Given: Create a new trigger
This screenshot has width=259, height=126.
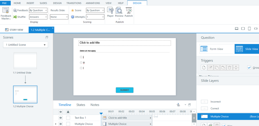Looking at the screenshot, I should pos(204,68).
